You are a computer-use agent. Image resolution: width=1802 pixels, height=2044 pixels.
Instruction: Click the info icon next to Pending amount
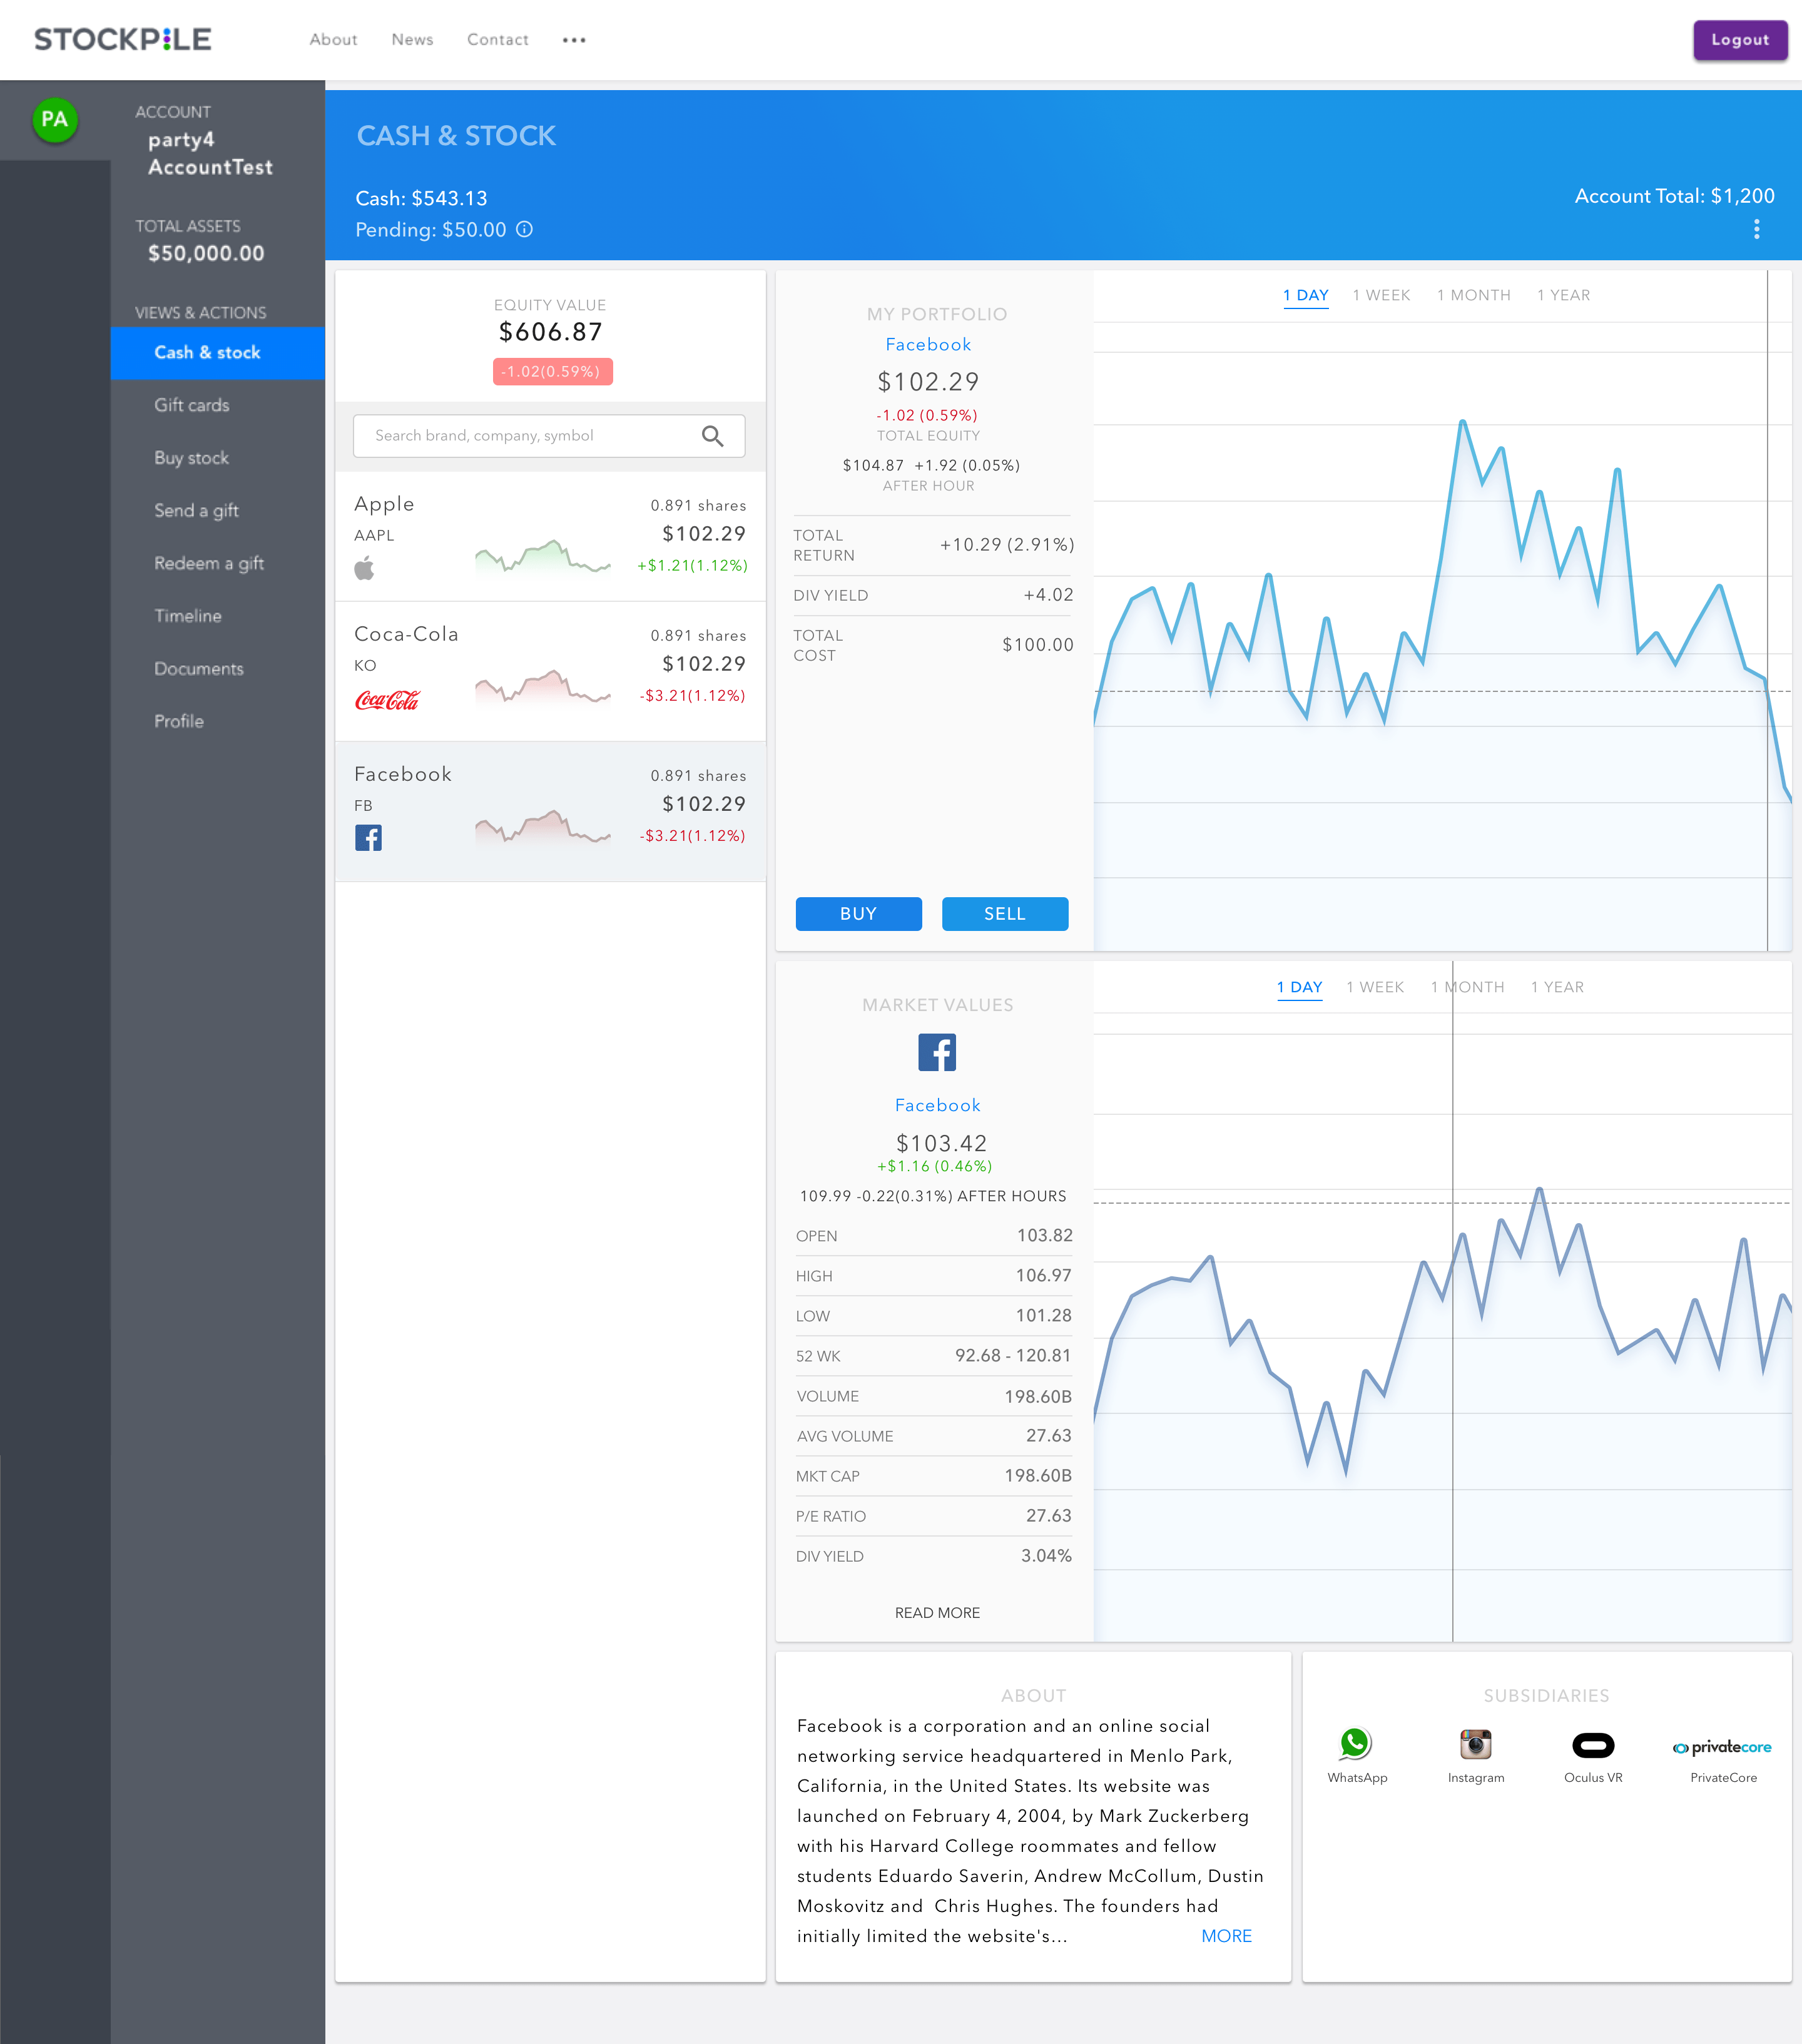524,230
